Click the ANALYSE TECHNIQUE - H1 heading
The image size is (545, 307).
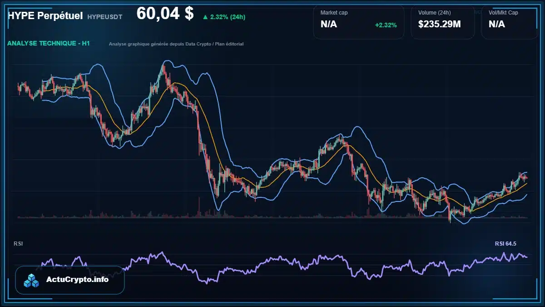49,43
